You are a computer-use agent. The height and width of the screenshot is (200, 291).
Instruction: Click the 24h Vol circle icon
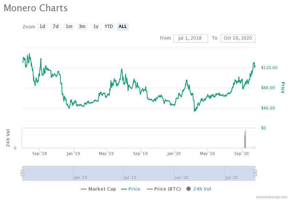pos(188,189)
